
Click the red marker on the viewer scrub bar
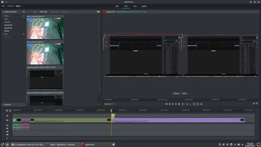click(x=167, y=100)
